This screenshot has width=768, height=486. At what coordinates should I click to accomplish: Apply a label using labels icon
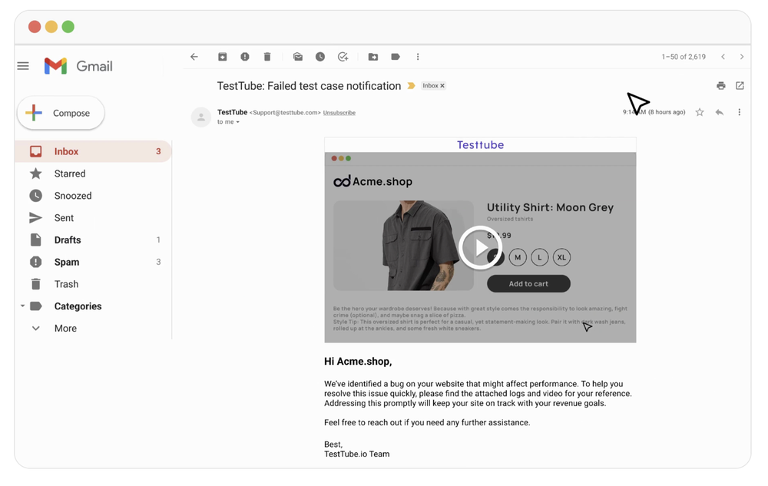coord(396,57)
